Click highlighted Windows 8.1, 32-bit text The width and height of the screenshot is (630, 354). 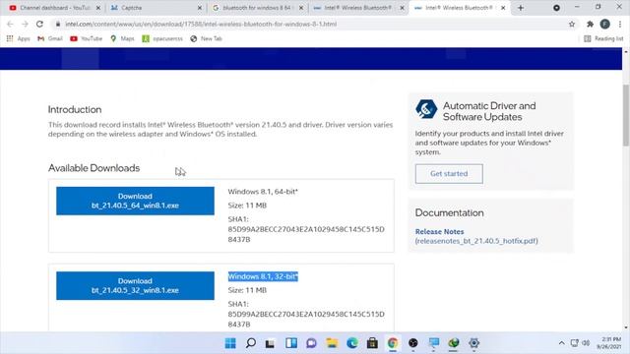(263, 276)
